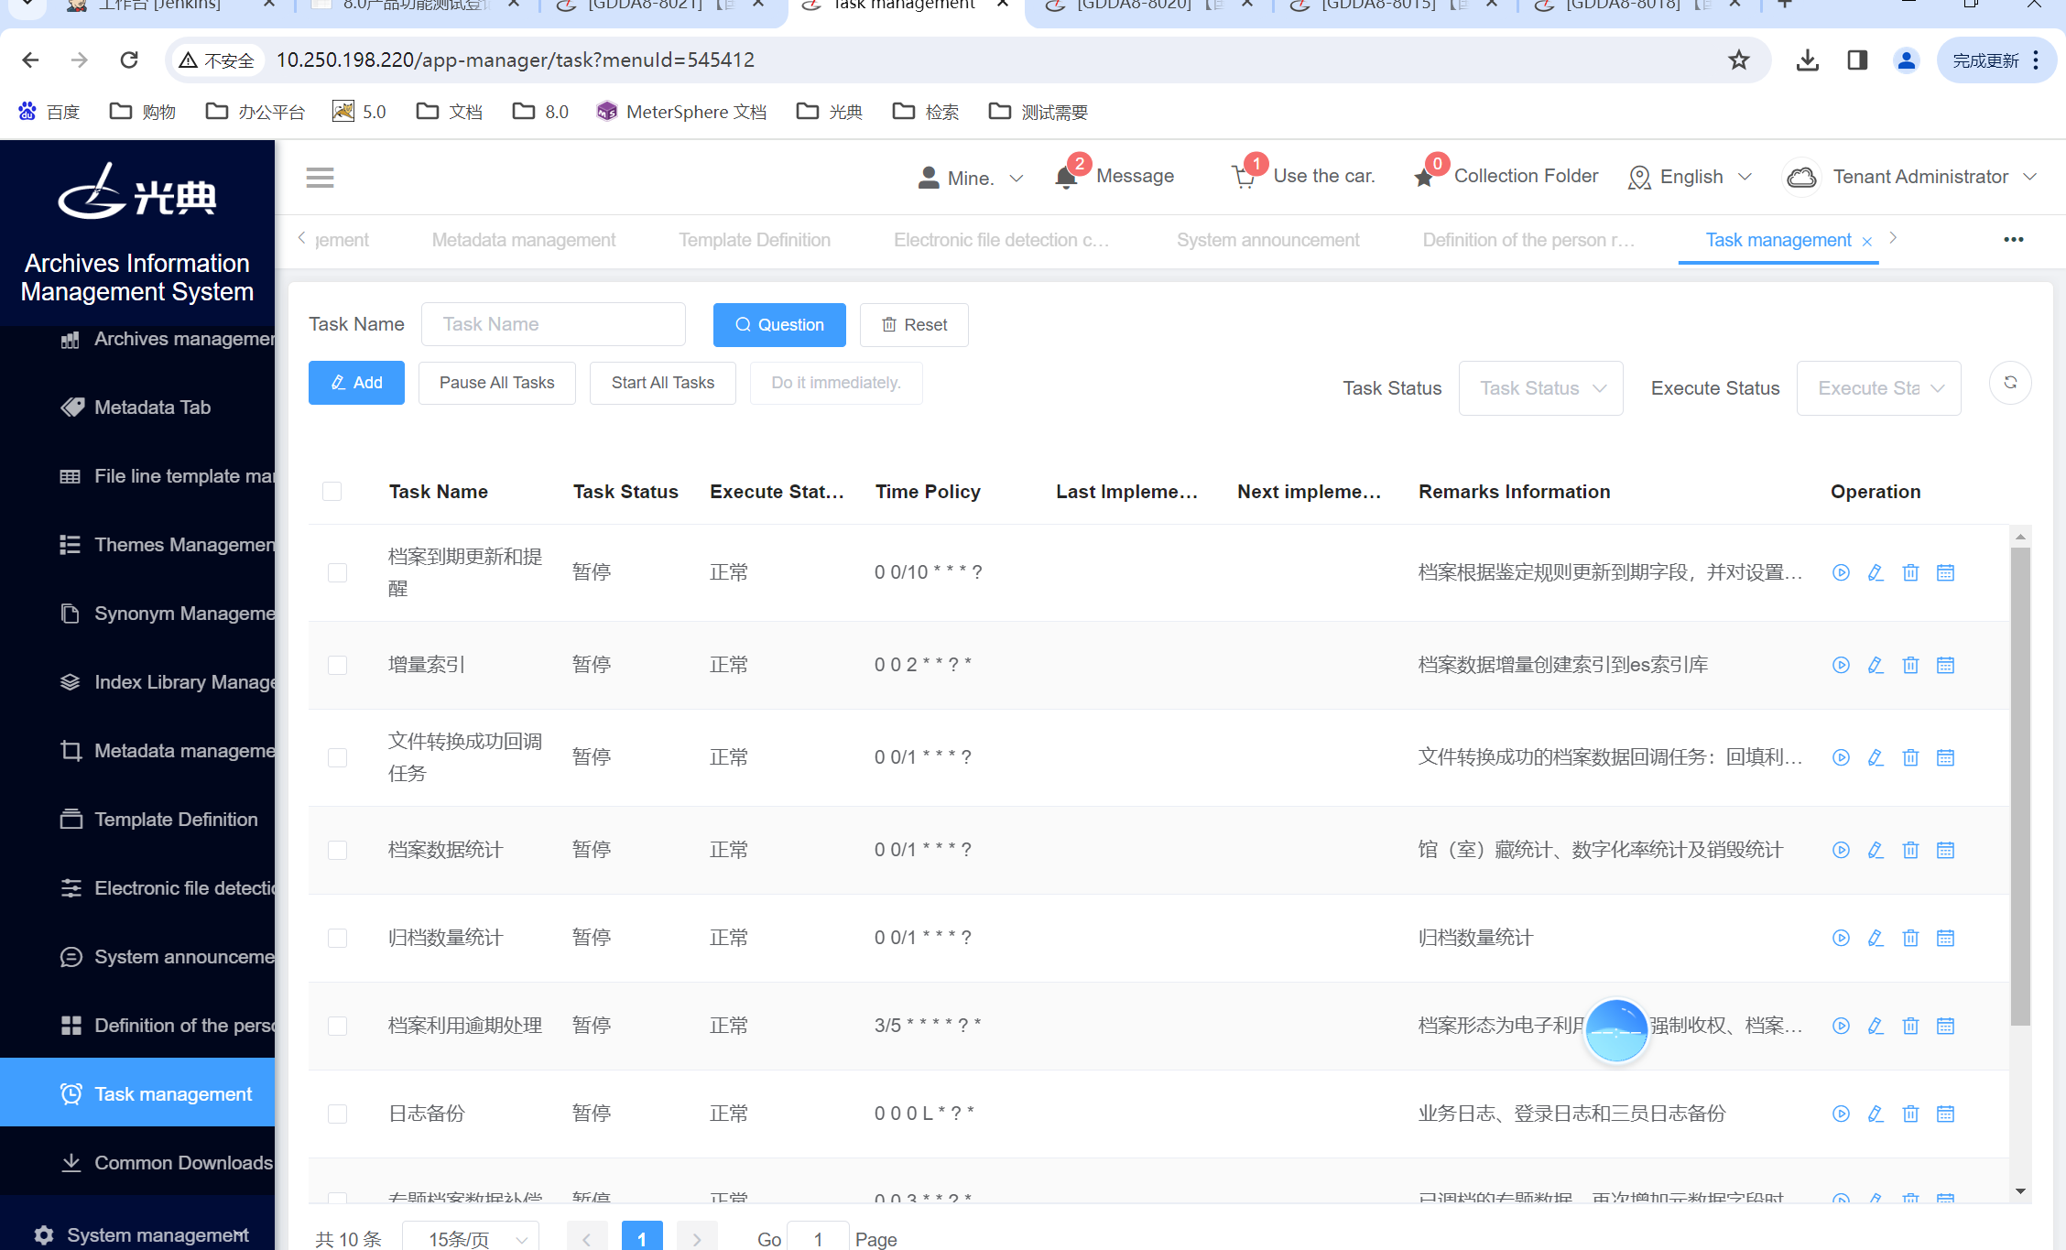Check the 文件转换成功回调任务 row checkbox
This screenshot has width=2066, height=1250.
pyautogui.click(x=337, y=758)
